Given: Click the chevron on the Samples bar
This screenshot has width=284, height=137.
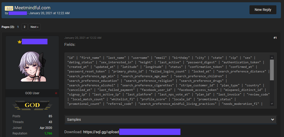Looking at the screenshot, I should (x=272, y=120).
